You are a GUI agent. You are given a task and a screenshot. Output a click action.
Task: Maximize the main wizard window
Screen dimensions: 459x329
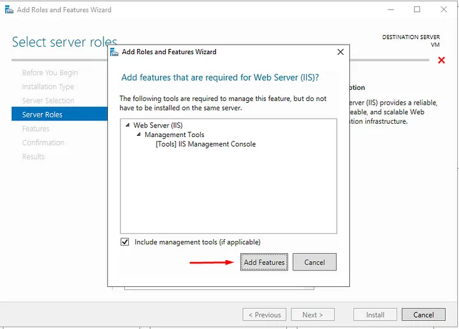coord(417,10)
